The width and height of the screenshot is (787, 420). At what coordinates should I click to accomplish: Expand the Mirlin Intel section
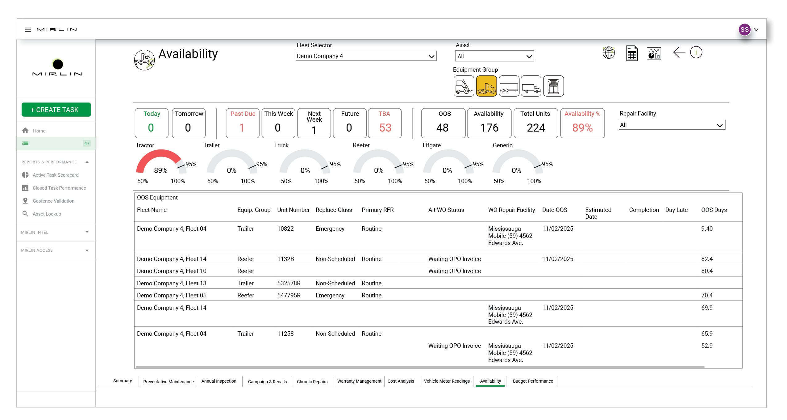click(x=56, y=232)
